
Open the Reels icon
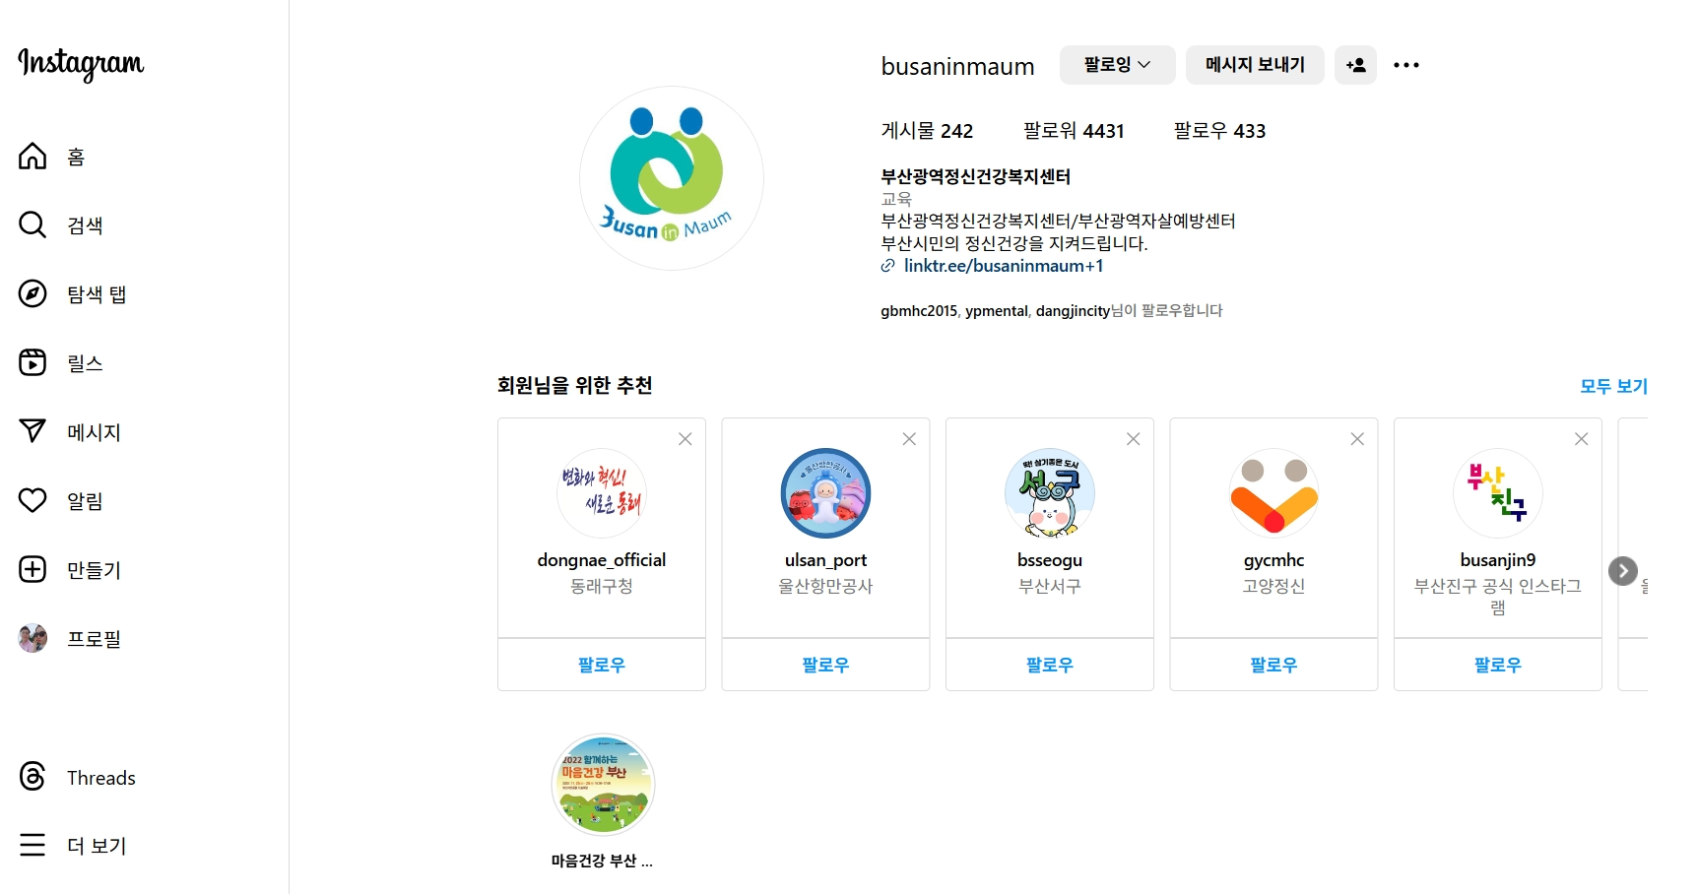[x=33, y=363]
